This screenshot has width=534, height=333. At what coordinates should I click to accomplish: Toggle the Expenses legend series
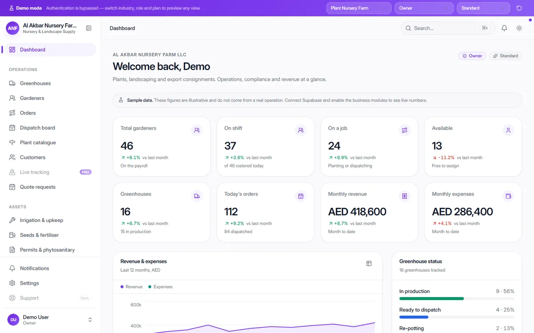[x=160, y=287]
